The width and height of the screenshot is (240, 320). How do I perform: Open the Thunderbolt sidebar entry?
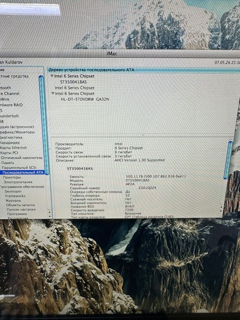coord(10,116)
